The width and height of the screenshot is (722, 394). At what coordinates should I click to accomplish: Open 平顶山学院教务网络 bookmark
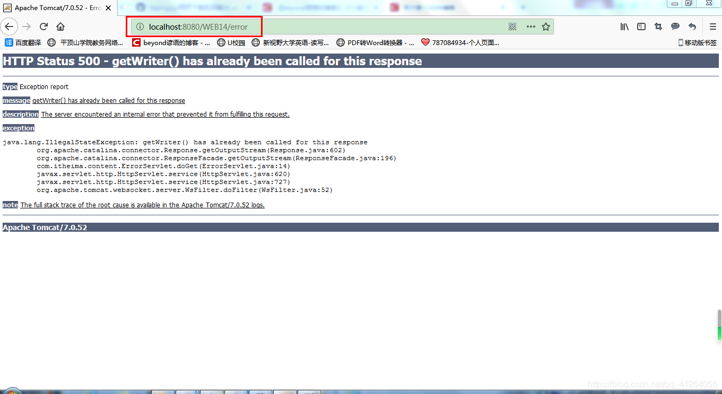point(85,42)
